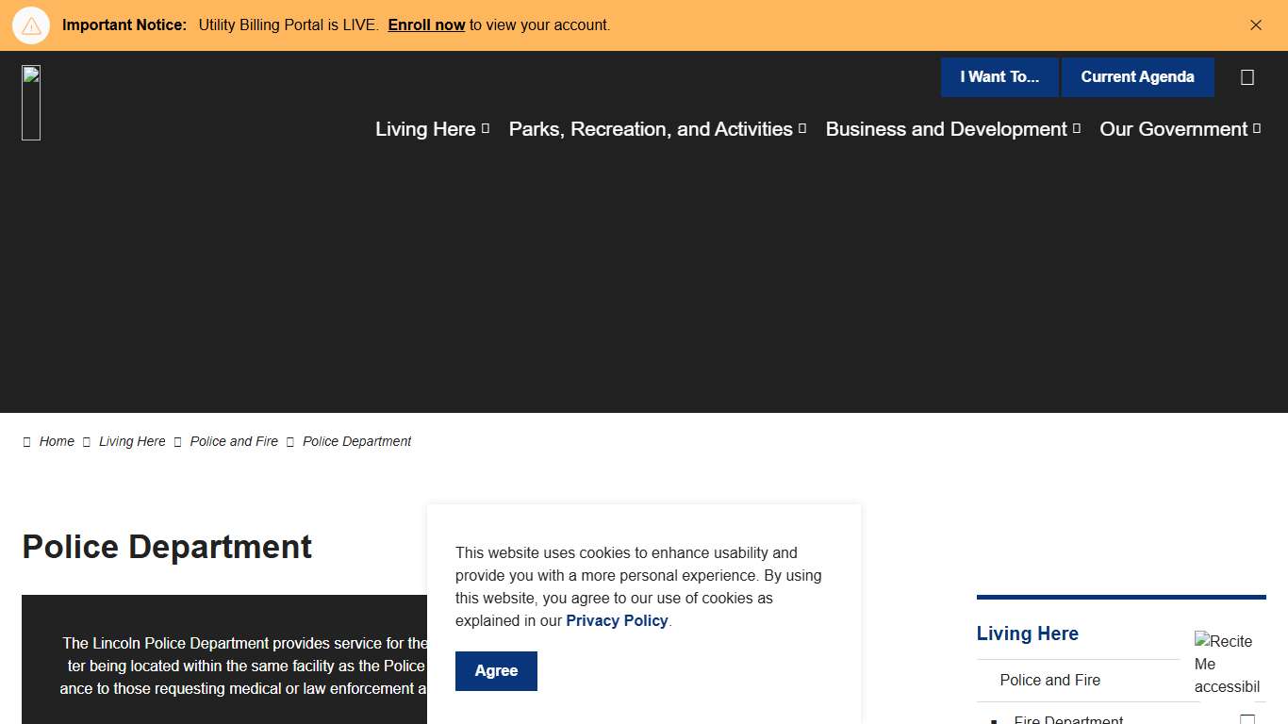Click the warning triangle icon in the notice banner
The height and width of the screenshot is (724, 1288).
click(31, 25)
